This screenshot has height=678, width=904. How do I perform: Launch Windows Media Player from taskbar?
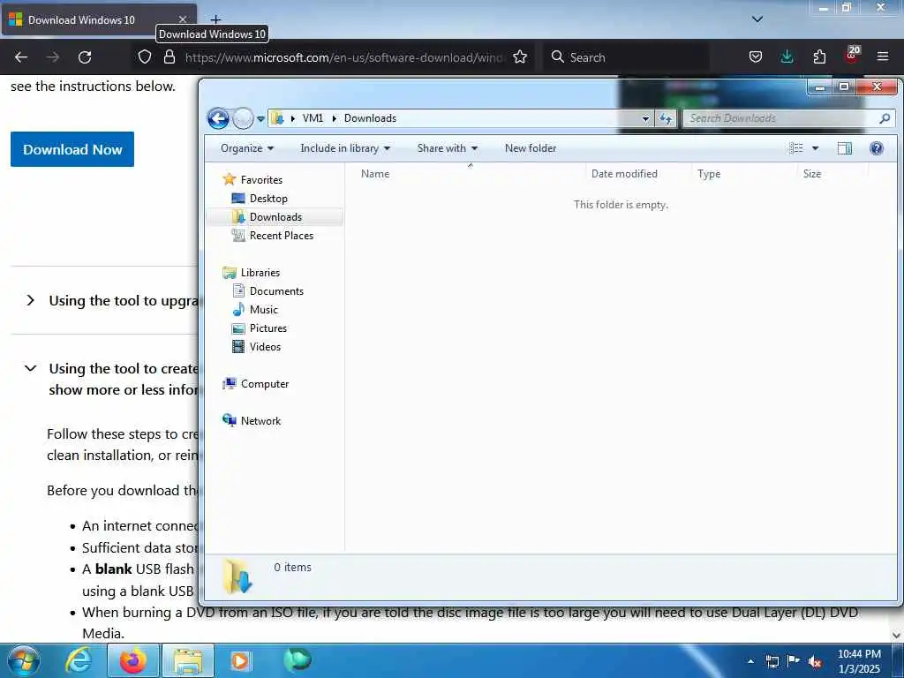240,660
